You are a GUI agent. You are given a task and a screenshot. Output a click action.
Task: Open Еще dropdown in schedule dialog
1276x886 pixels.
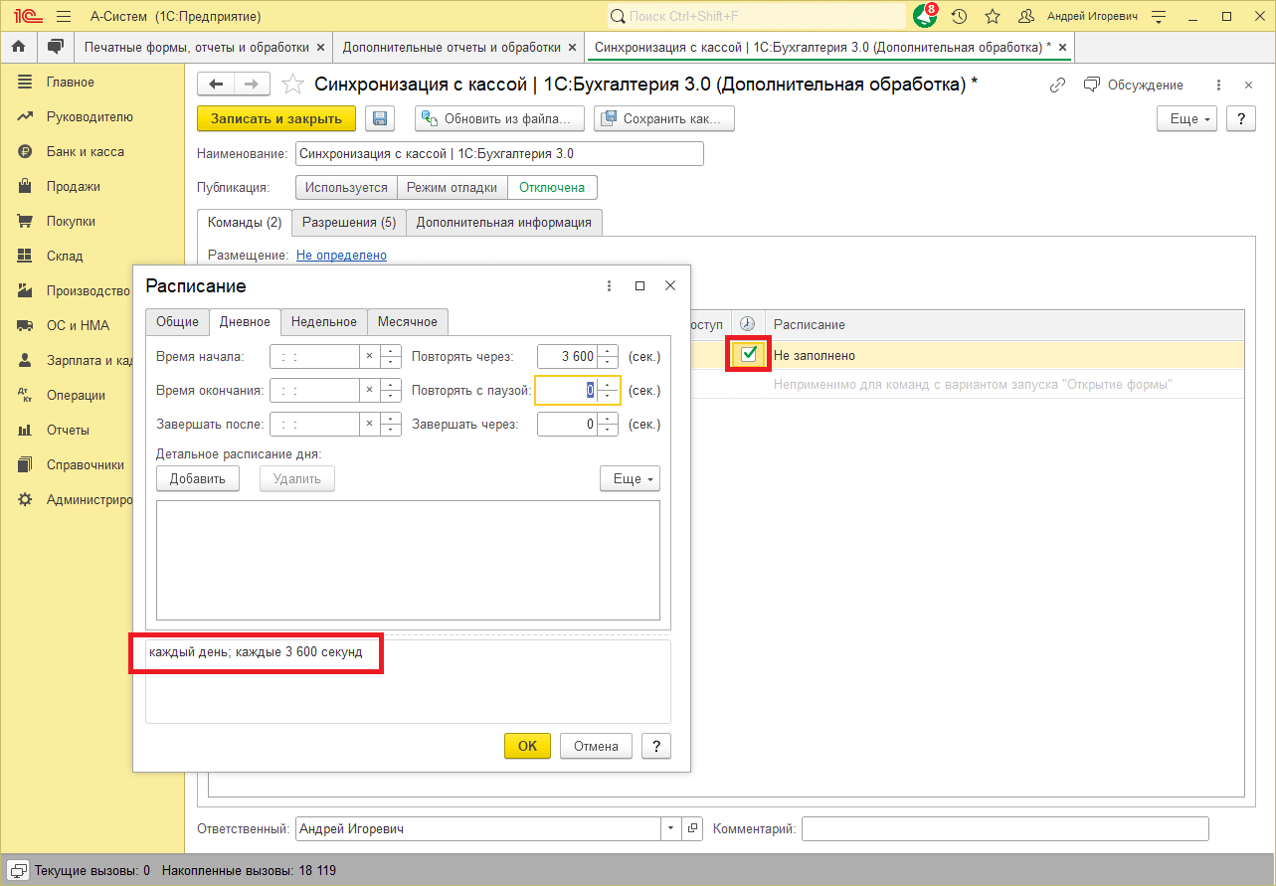click(x=630, y=478)
